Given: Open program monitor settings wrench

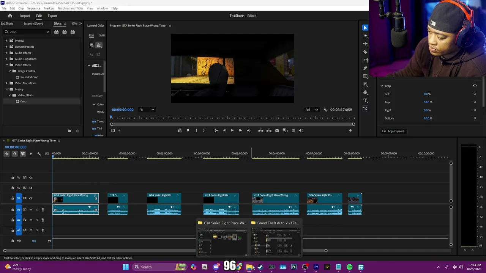Looking at the screenshot, I should [x=325, y=110].
